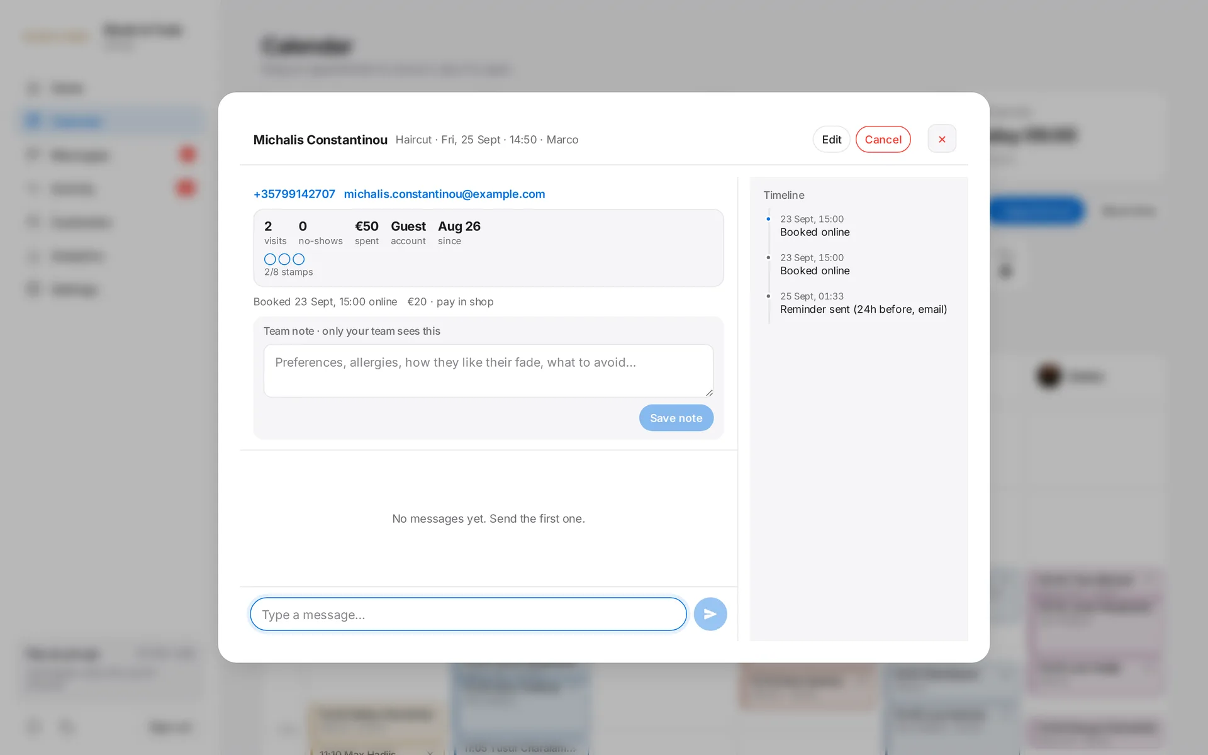Click the 2 visits stat
This screenshot has height=755, width=1208.
click(x=275, y=233)
